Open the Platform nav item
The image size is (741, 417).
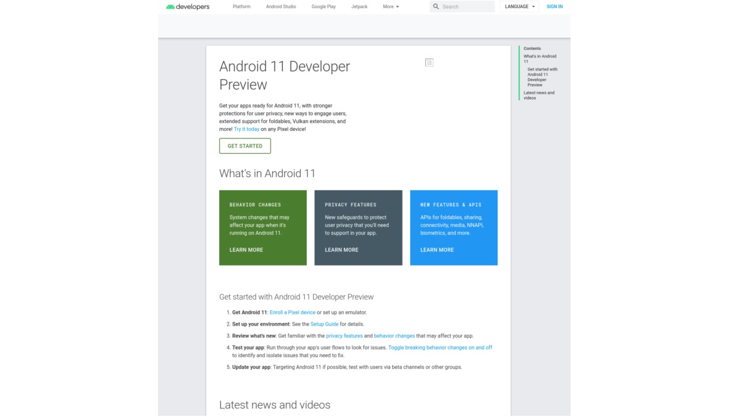241,7
